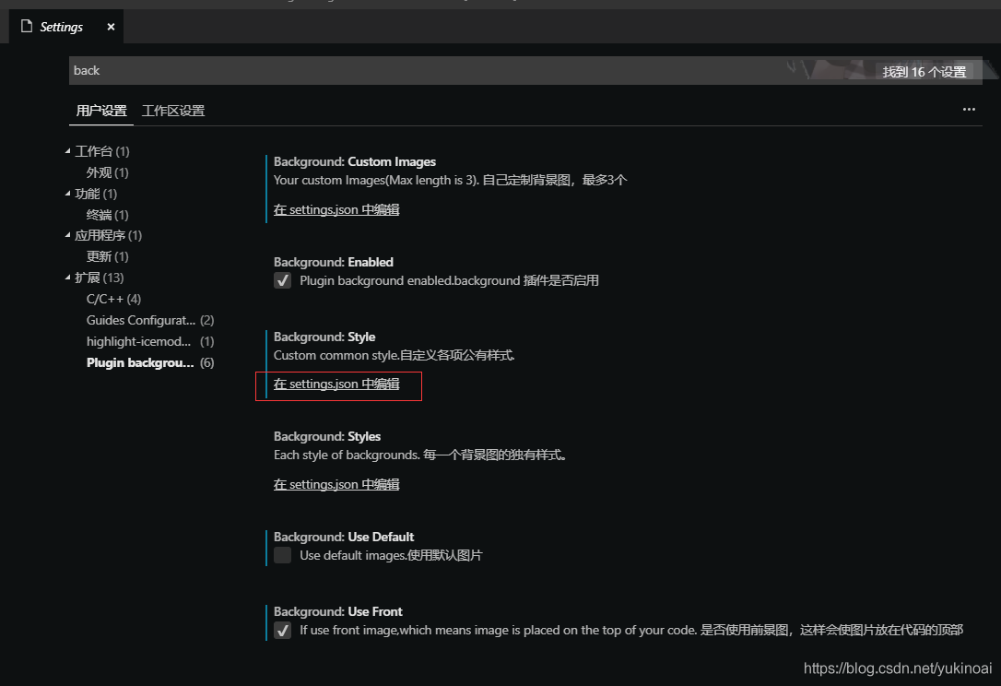Viewport: 1001px width, 686px height.
Task: Select Guides Configurat... (2) tree entry
Action: (x=150, y=320)
